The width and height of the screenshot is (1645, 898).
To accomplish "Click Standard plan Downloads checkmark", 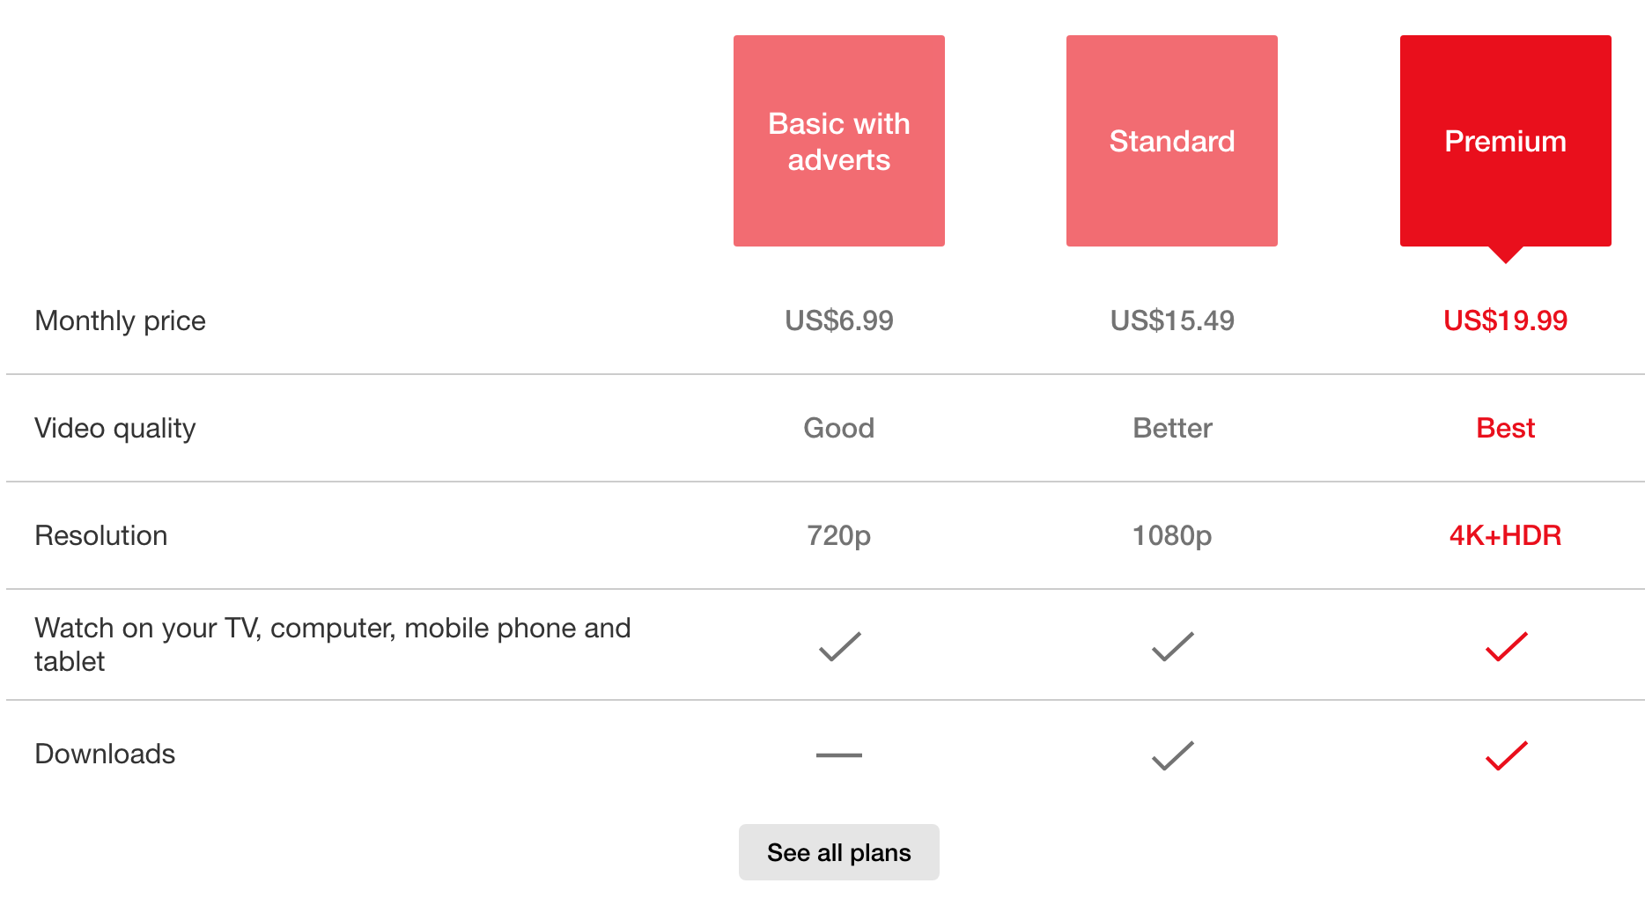I will pyautogui.click(x=1172, y=754).
